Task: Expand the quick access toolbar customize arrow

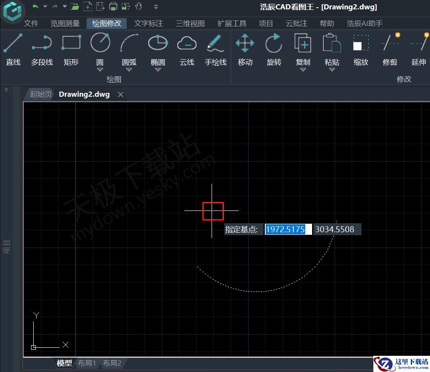Action: 156,7
